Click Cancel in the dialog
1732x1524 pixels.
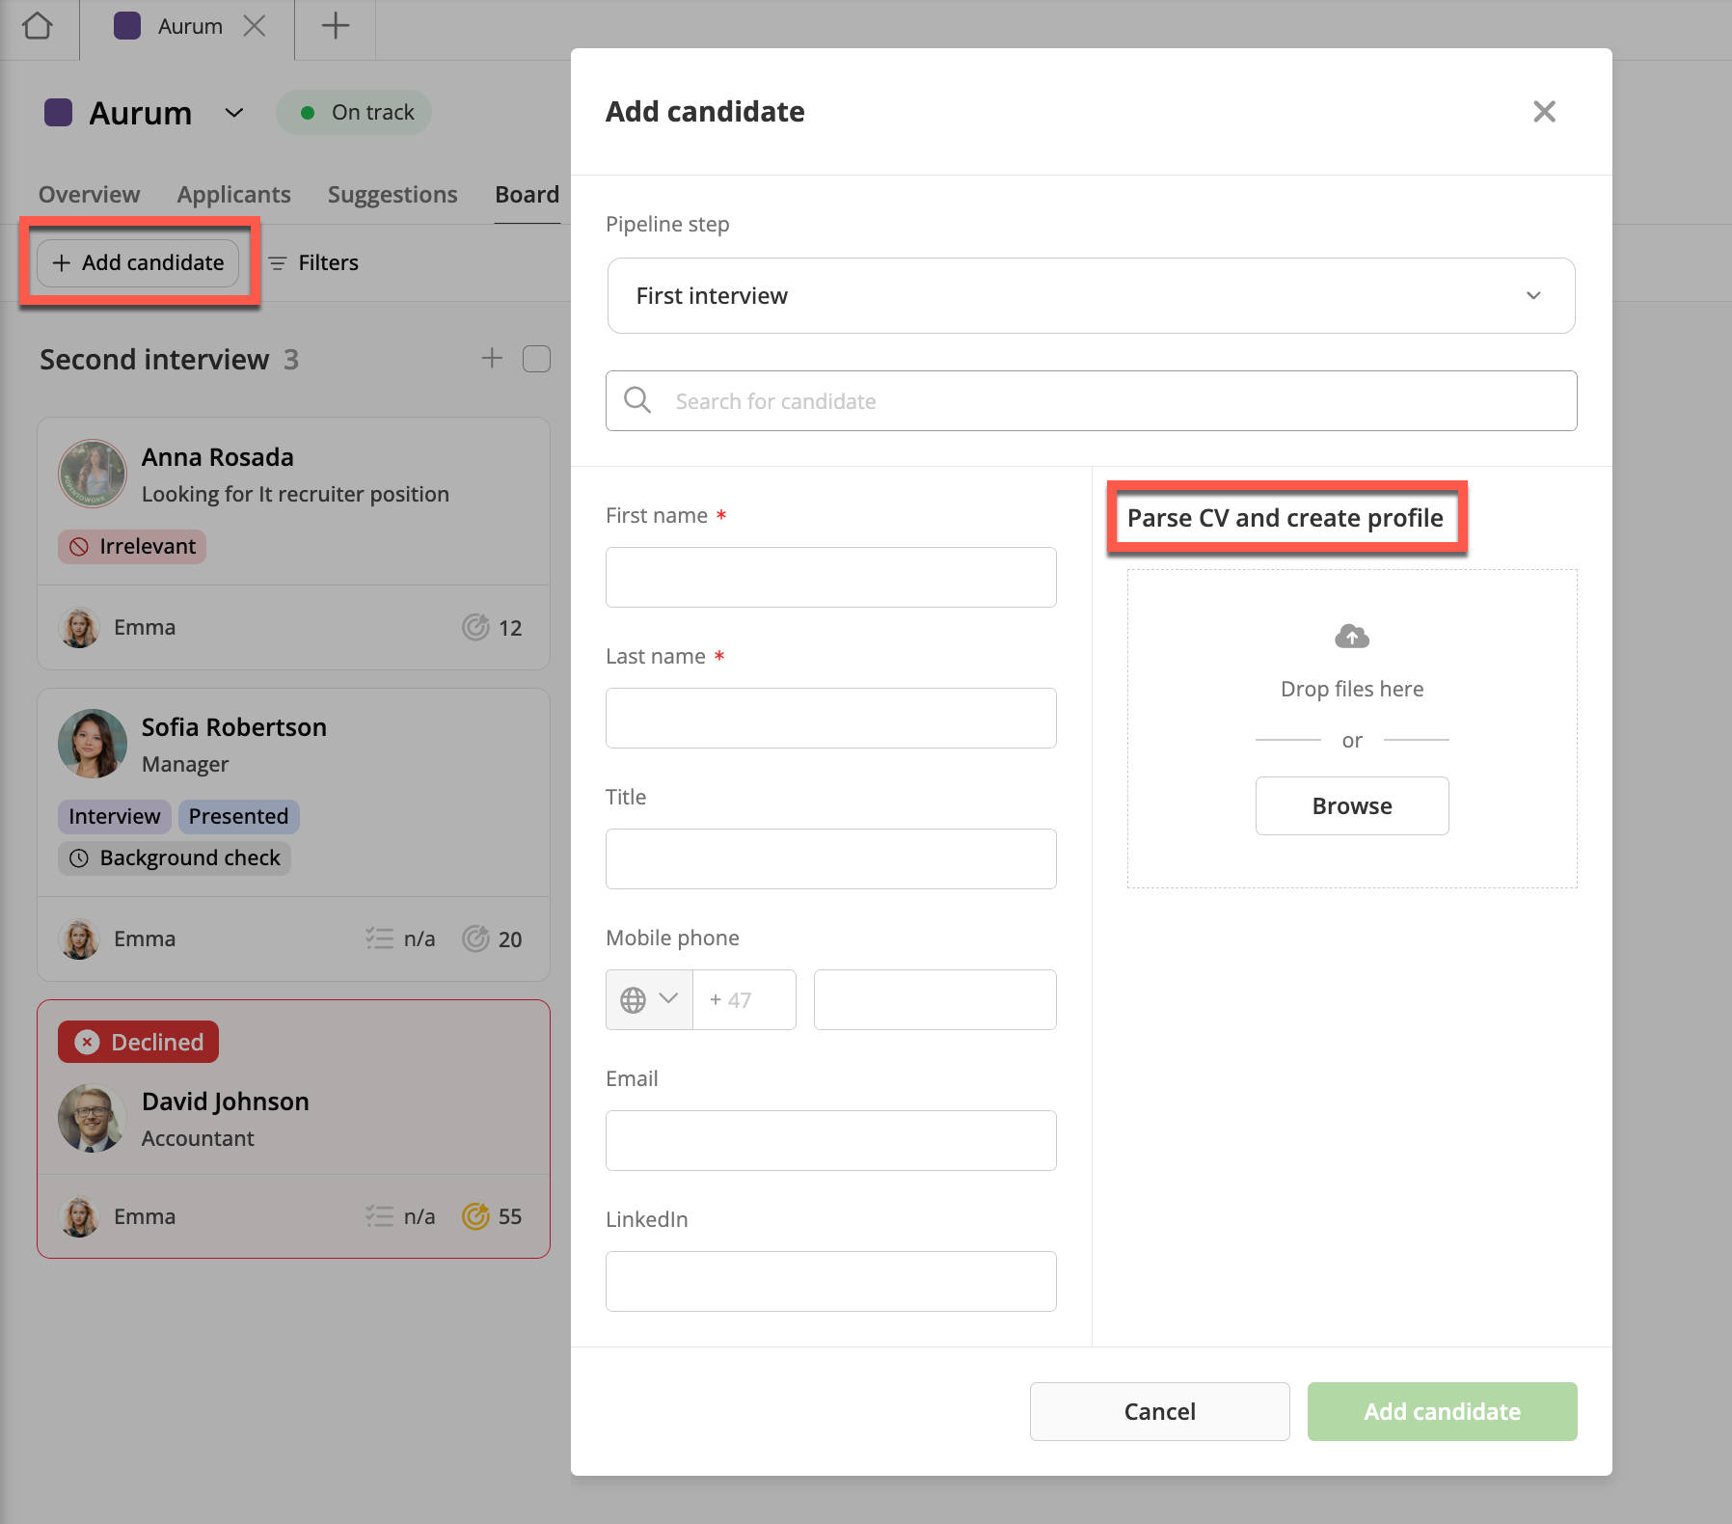coord(1159,1411)
